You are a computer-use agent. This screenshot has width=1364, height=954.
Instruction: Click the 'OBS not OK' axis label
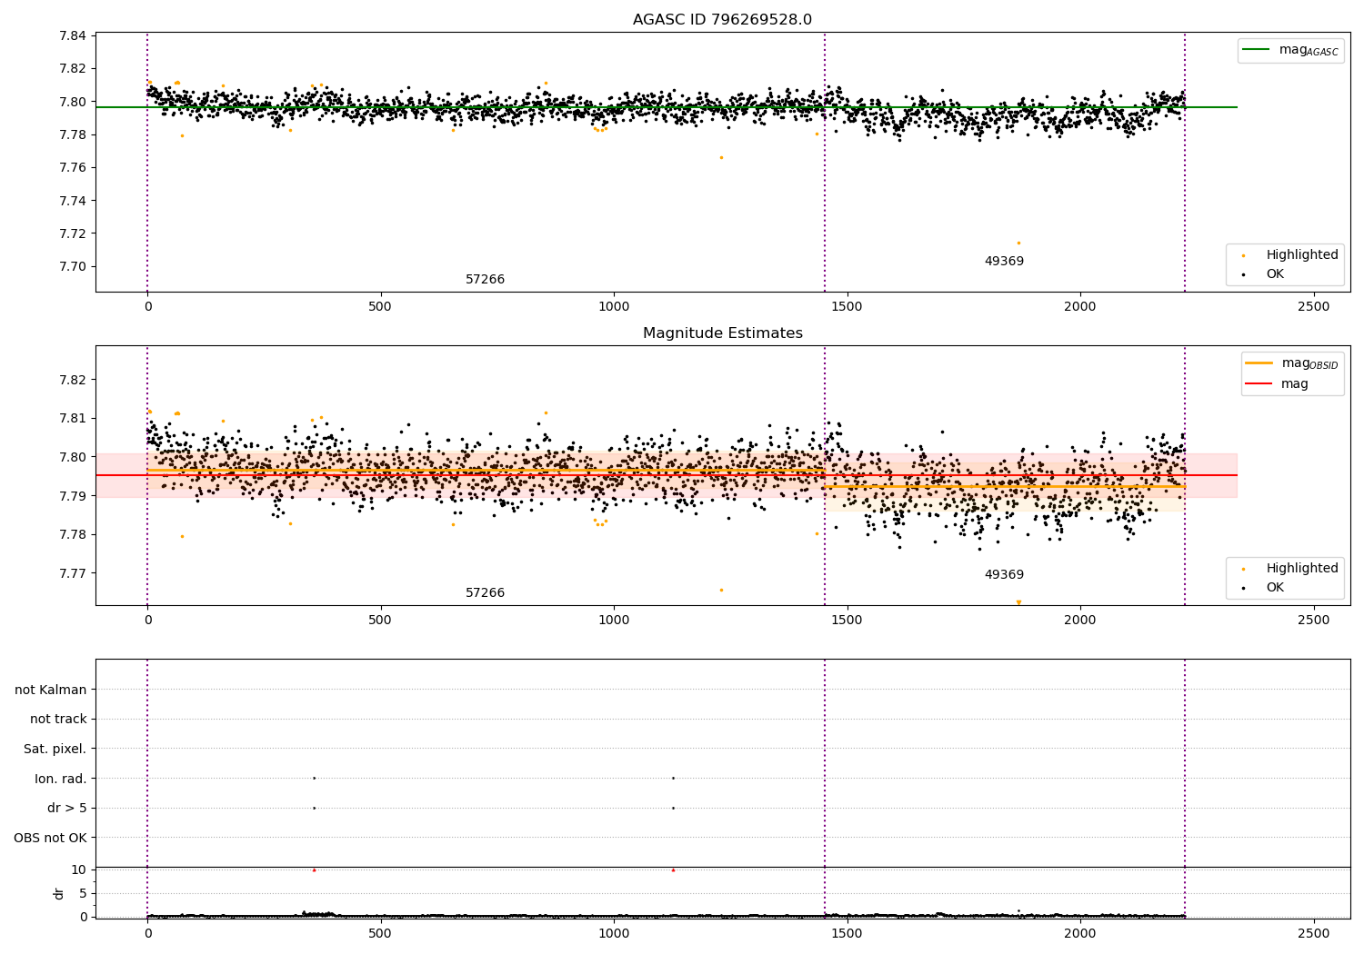[50, 838]
